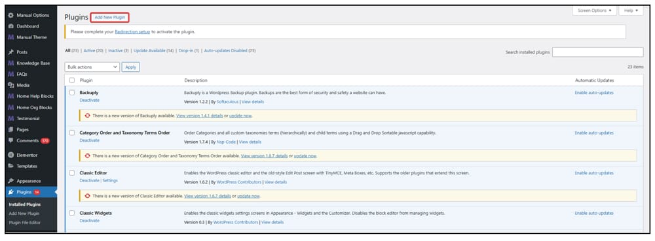Open Nsp-Code author link

pos(226,142)
